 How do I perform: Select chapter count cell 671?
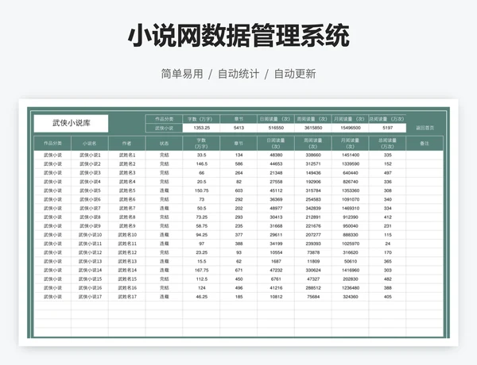[238, 270]
